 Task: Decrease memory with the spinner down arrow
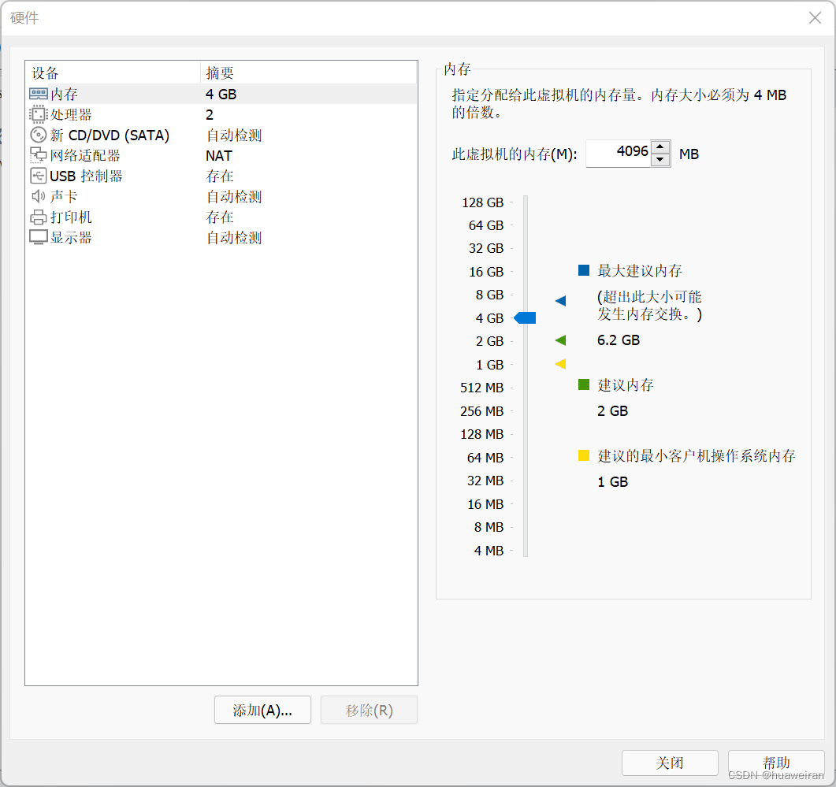click(x=660, y=160)
